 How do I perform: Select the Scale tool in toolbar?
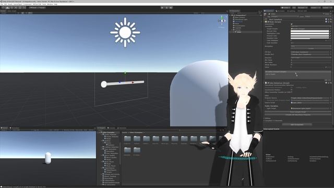(x=16, y=8)
